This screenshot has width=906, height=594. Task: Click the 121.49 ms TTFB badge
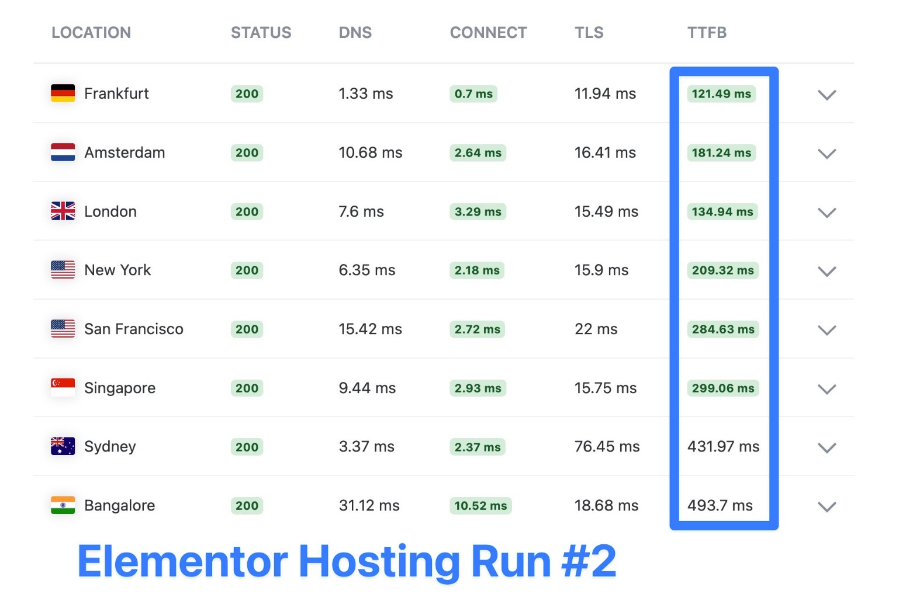722,94
